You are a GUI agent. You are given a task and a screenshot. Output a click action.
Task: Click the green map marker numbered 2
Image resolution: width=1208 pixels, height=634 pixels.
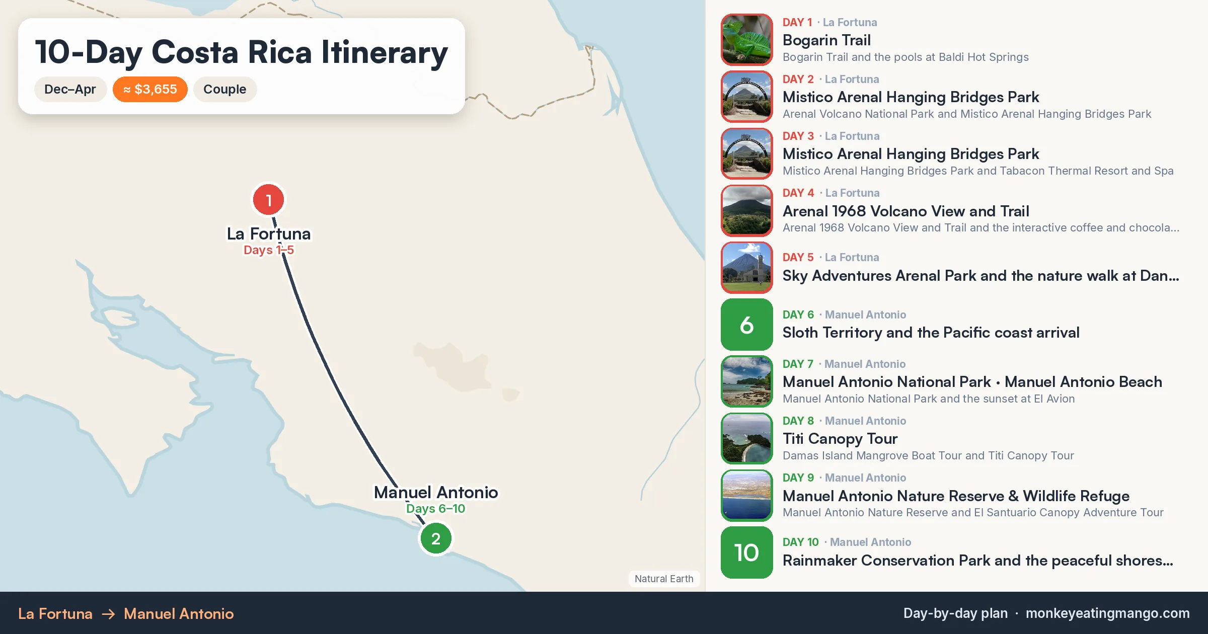click(x=436, y=538)
